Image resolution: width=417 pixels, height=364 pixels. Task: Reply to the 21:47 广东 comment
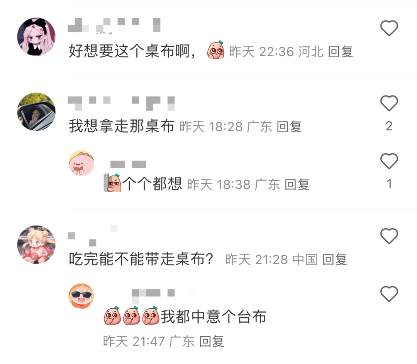coord(212,341)
